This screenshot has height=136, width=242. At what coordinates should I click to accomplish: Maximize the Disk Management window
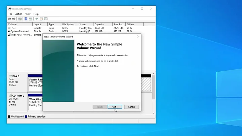pyautogui.click(x=142, y=9)
